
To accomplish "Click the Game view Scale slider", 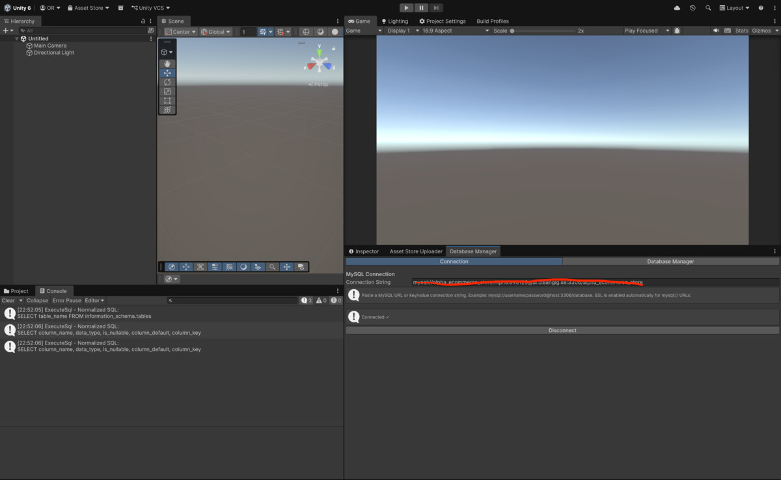I will [543, 31].
